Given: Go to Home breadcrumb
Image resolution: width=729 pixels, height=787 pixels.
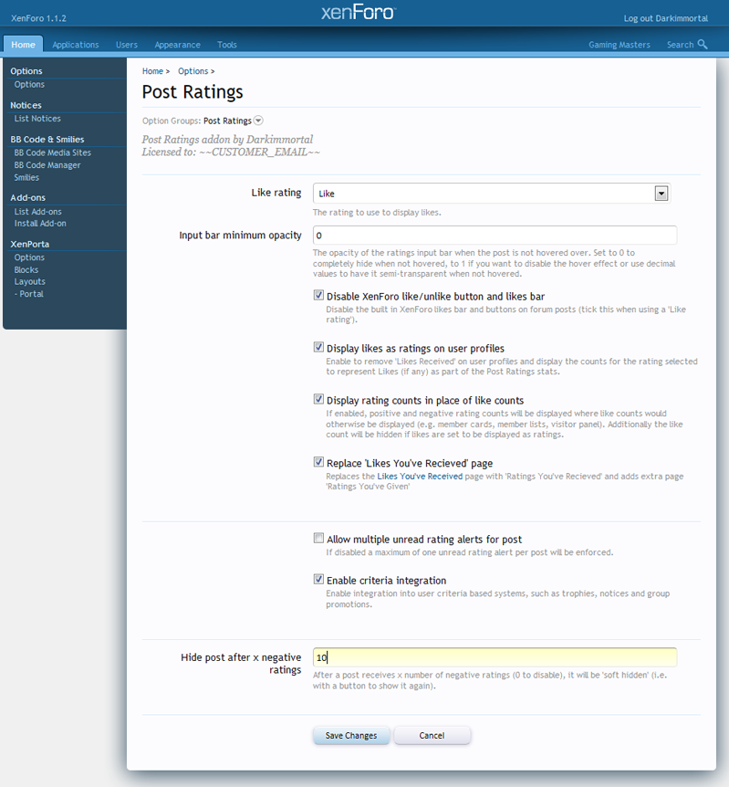Looking at the screenshot, I should (152, 71).
